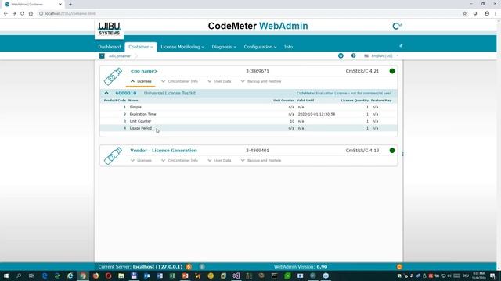Open the Info menu item

(x=288, y=47)
